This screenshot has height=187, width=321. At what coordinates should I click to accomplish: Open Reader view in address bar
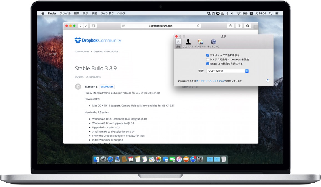tap(123, 26)
